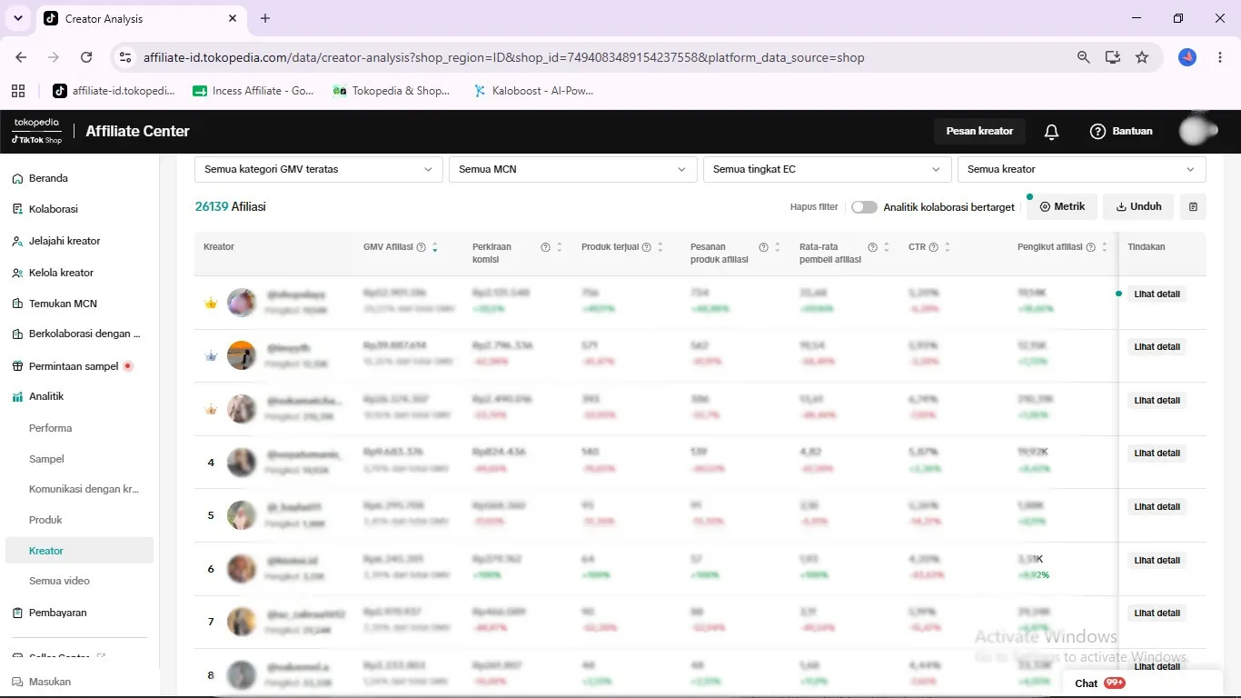
Task: Show help tooltip for CTR column
Action: coord(934,247)
